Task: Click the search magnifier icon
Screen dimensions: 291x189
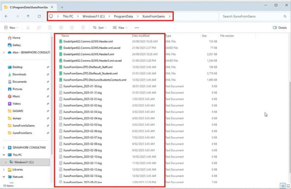Action: 285,16
